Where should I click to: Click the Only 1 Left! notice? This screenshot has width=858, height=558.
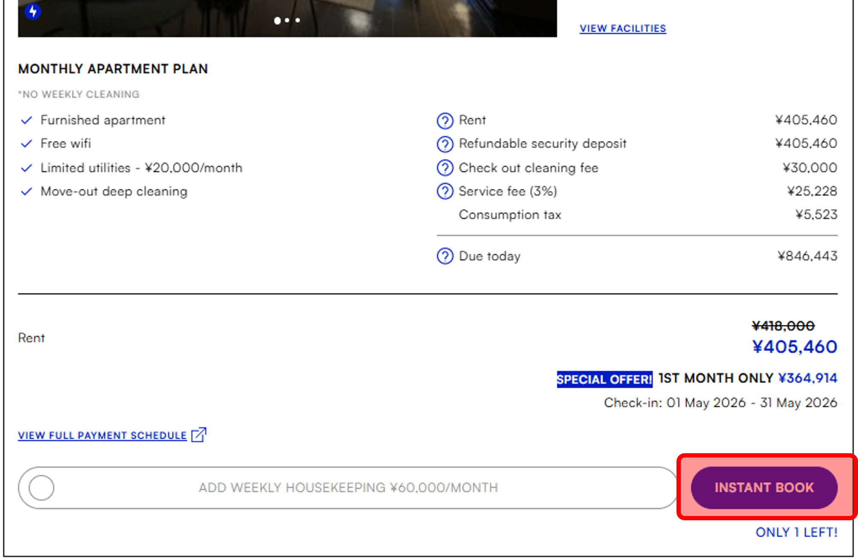[x=796, y=532]
